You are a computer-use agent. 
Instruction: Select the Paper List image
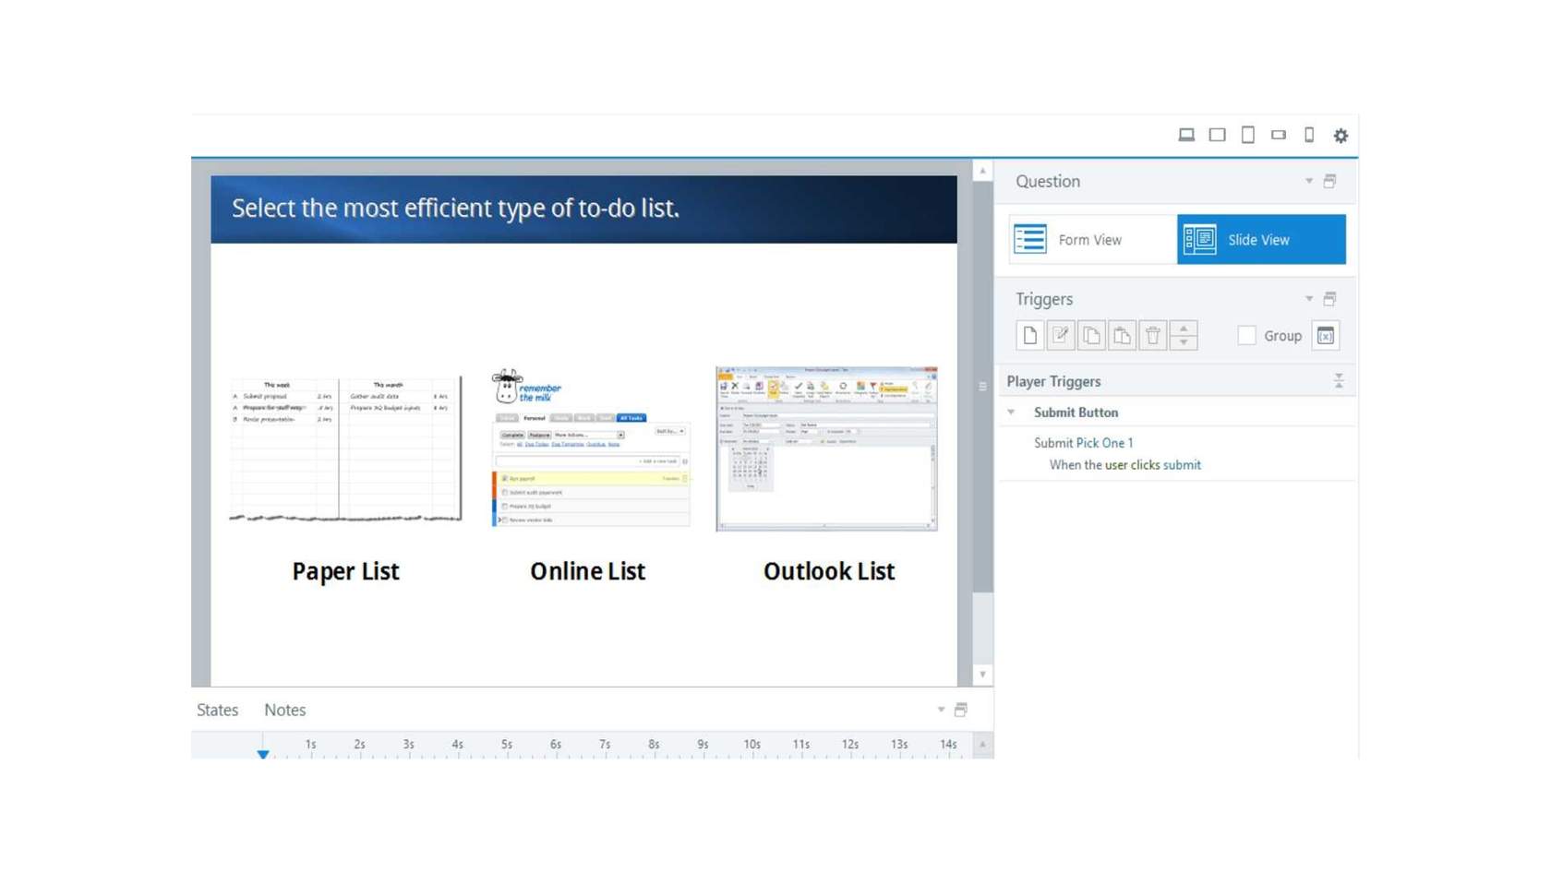345,448
